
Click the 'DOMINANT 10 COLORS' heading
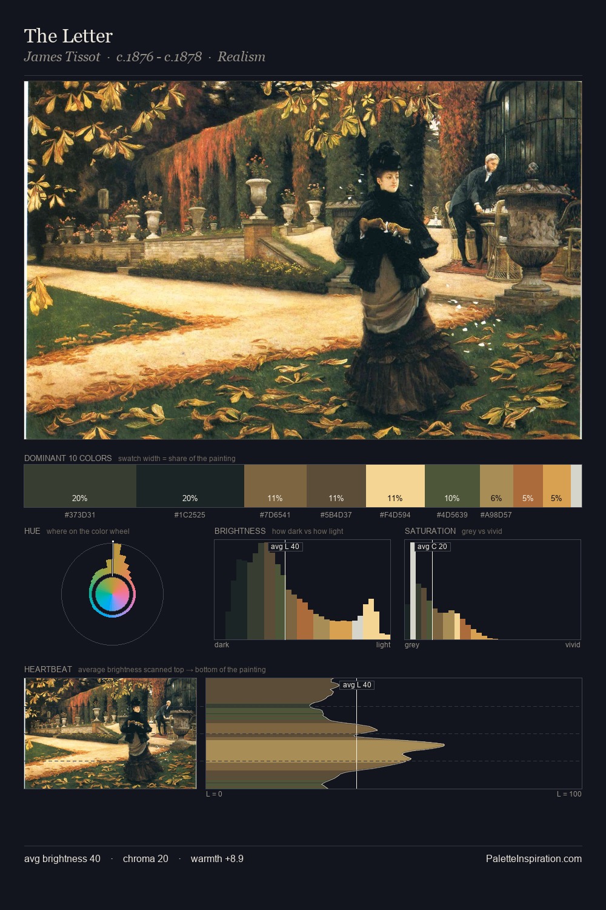tap(68, 458)
